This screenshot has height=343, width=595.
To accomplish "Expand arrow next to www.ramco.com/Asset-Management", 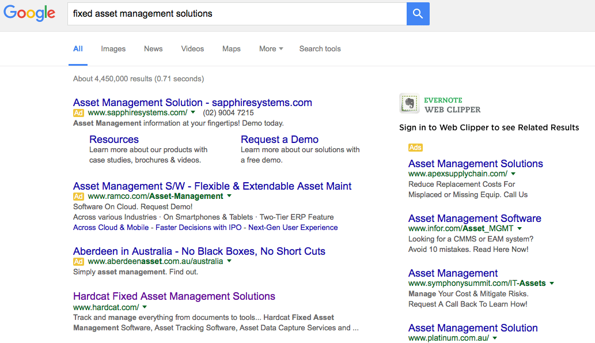I will (229, 196).
